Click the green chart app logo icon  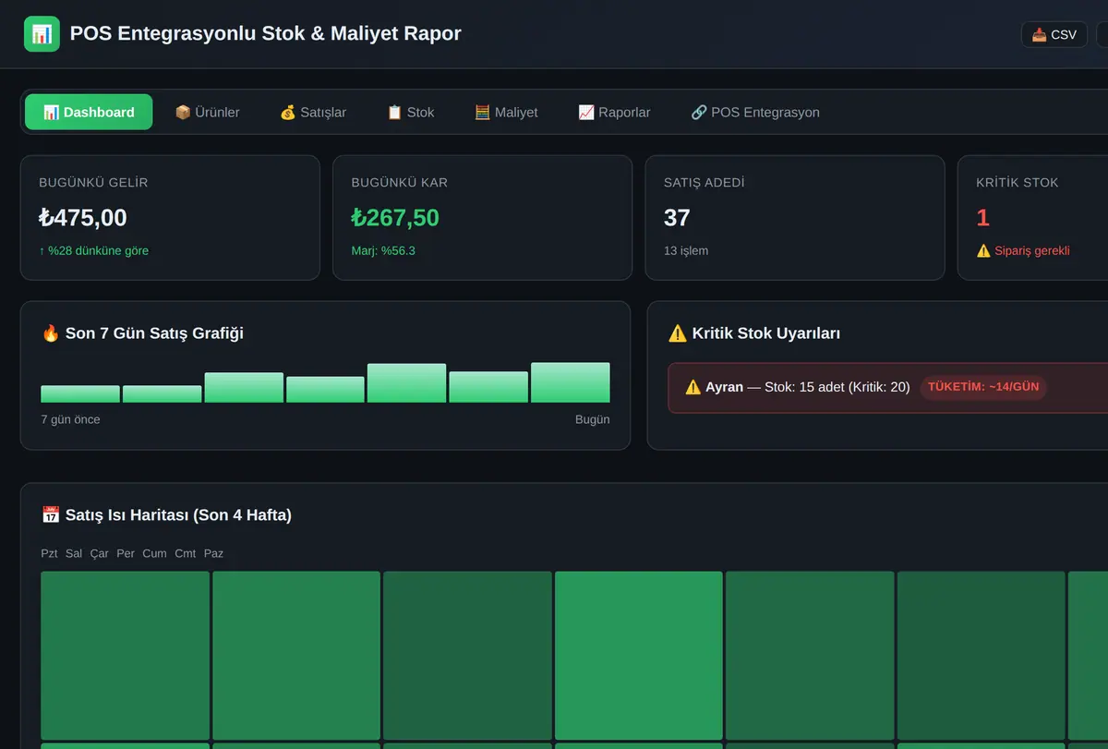point(42,34)
